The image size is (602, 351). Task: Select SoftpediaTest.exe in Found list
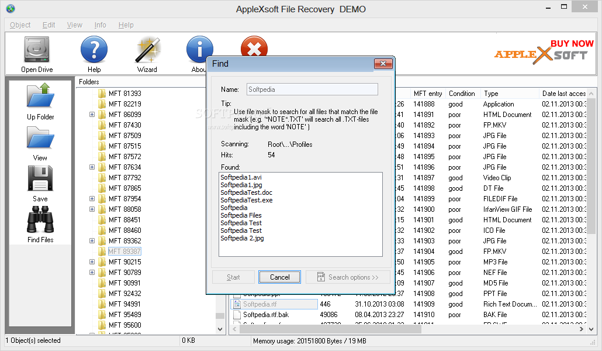(x=247, y=200)
